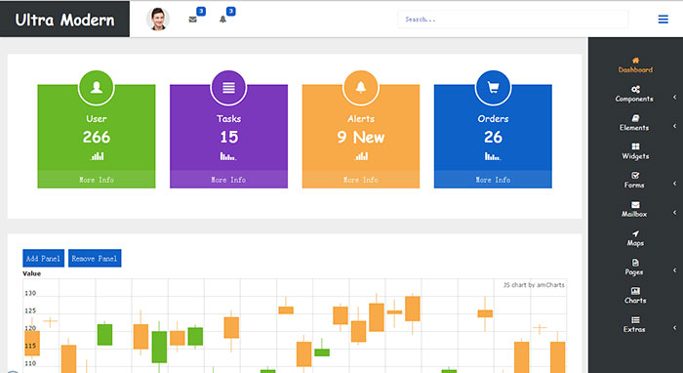This screenshot has height=373, width=683.
Task: Click the bar chart icon on Orders card
Action: (493, 156)
